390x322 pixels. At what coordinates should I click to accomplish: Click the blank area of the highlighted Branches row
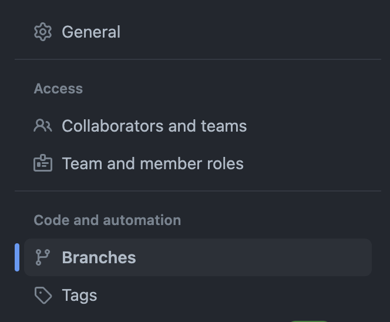pyautogui.click(x=254, y=257)
